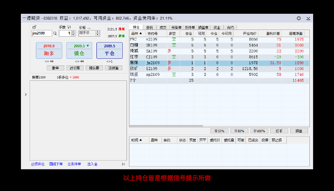Open the 止损开仓 link
334x191 pixels.
pyautogui.click(x=38, y=164)
